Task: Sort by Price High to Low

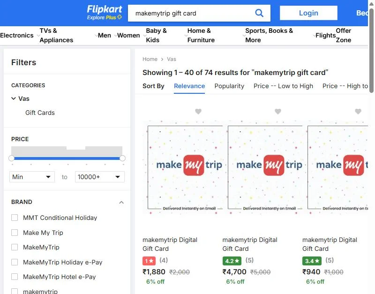Action: pyautogui.click(x=345, y=86)
